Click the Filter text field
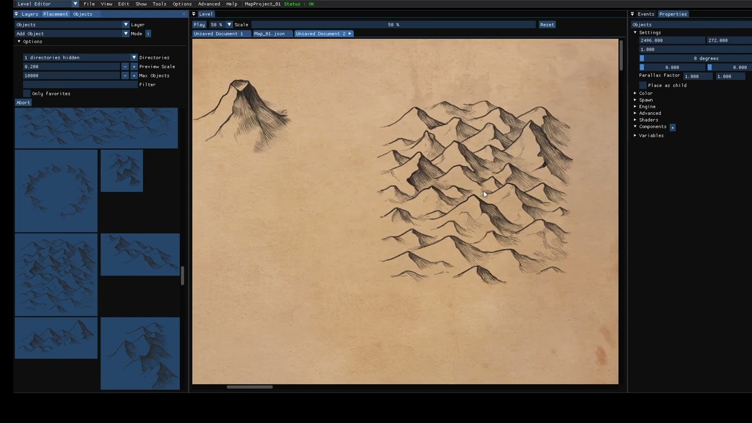Viewport: 752px width, 423px height. pyautogui.click(x=80, y=85)
